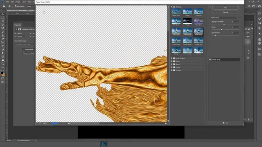Image resolution: width=262 pixels, height=147 pixels.
Task: Select the Type tool
Action: pos(3,46)
